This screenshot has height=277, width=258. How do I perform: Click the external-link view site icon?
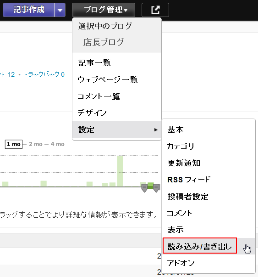(155, 10)
